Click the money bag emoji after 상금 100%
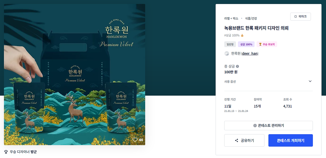The image size is (326, 158). [x=242, y=35]
